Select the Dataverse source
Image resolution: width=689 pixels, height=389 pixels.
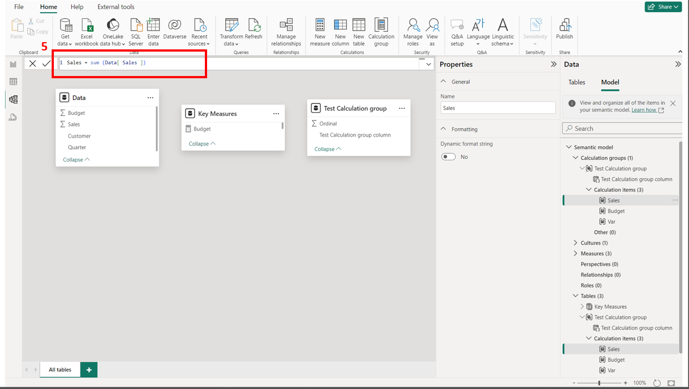pos(175,29)
